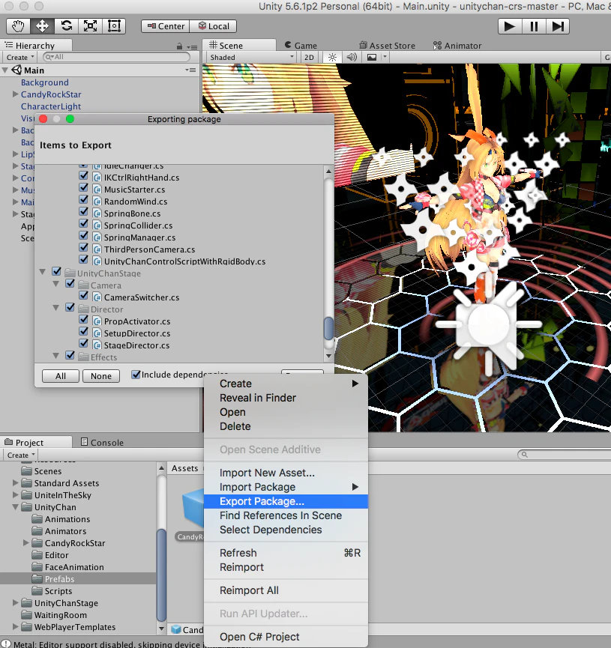Click MusicStarter.cs script icon
This screenshot has width=611, height=648.
coord(97,190)
